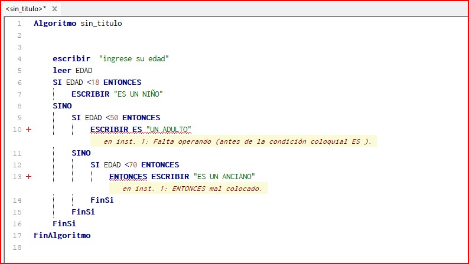Click the 'ENTONCES mal colocado' error message
Screen dimensions: 469x264
(192, 189)
